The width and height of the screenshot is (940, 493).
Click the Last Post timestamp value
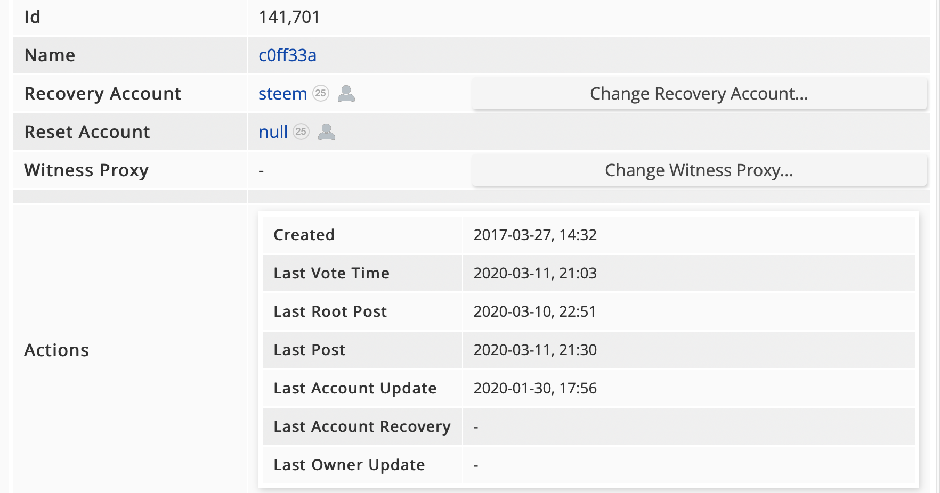(x=534, y=350)
